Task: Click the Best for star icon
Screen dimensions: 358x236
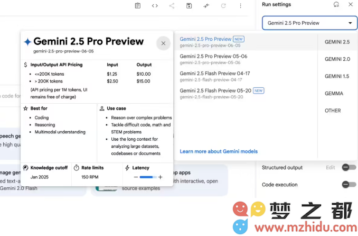Action: point(25,108)
